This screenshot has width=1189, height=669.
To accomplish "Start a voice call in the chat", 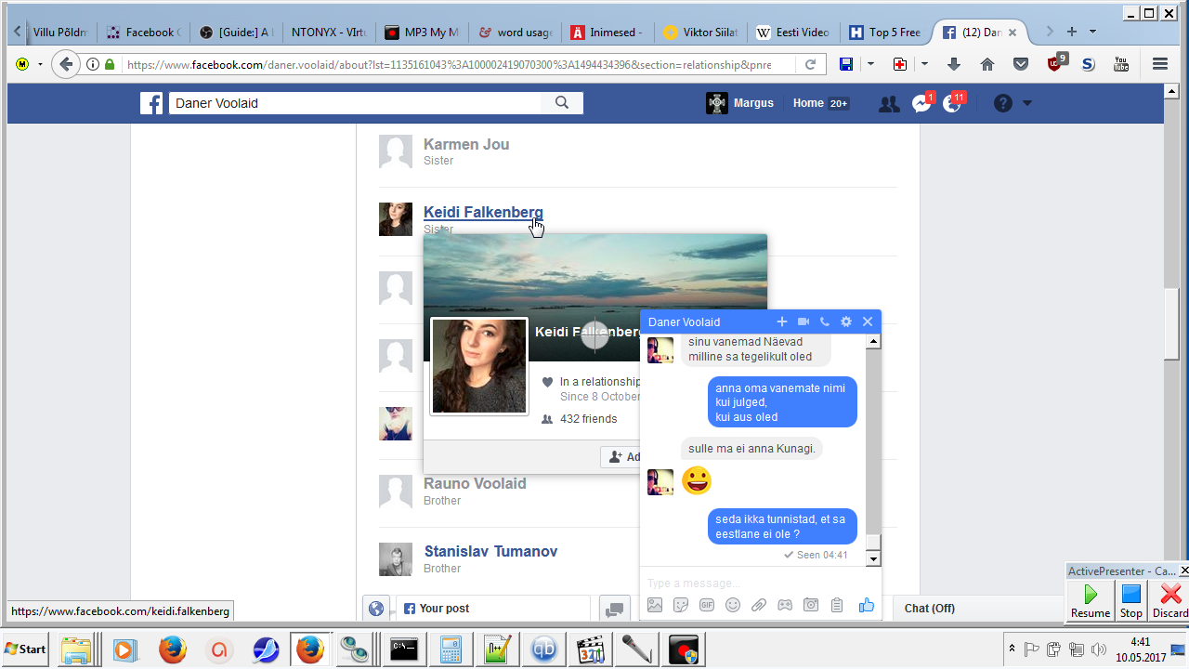I will point(825,321).
